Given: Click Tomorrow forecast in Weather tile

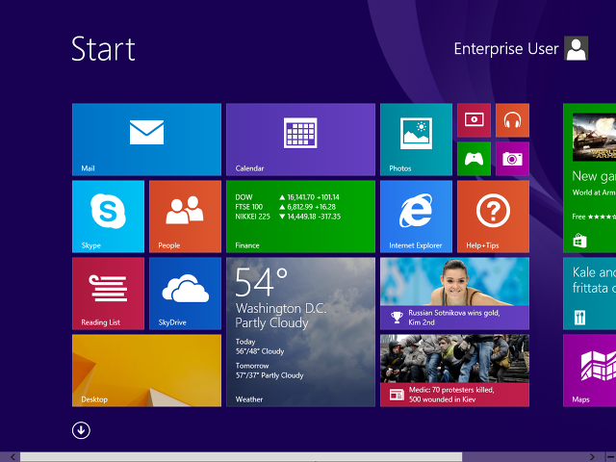Looking at the screenshot, I should [269, 371].
